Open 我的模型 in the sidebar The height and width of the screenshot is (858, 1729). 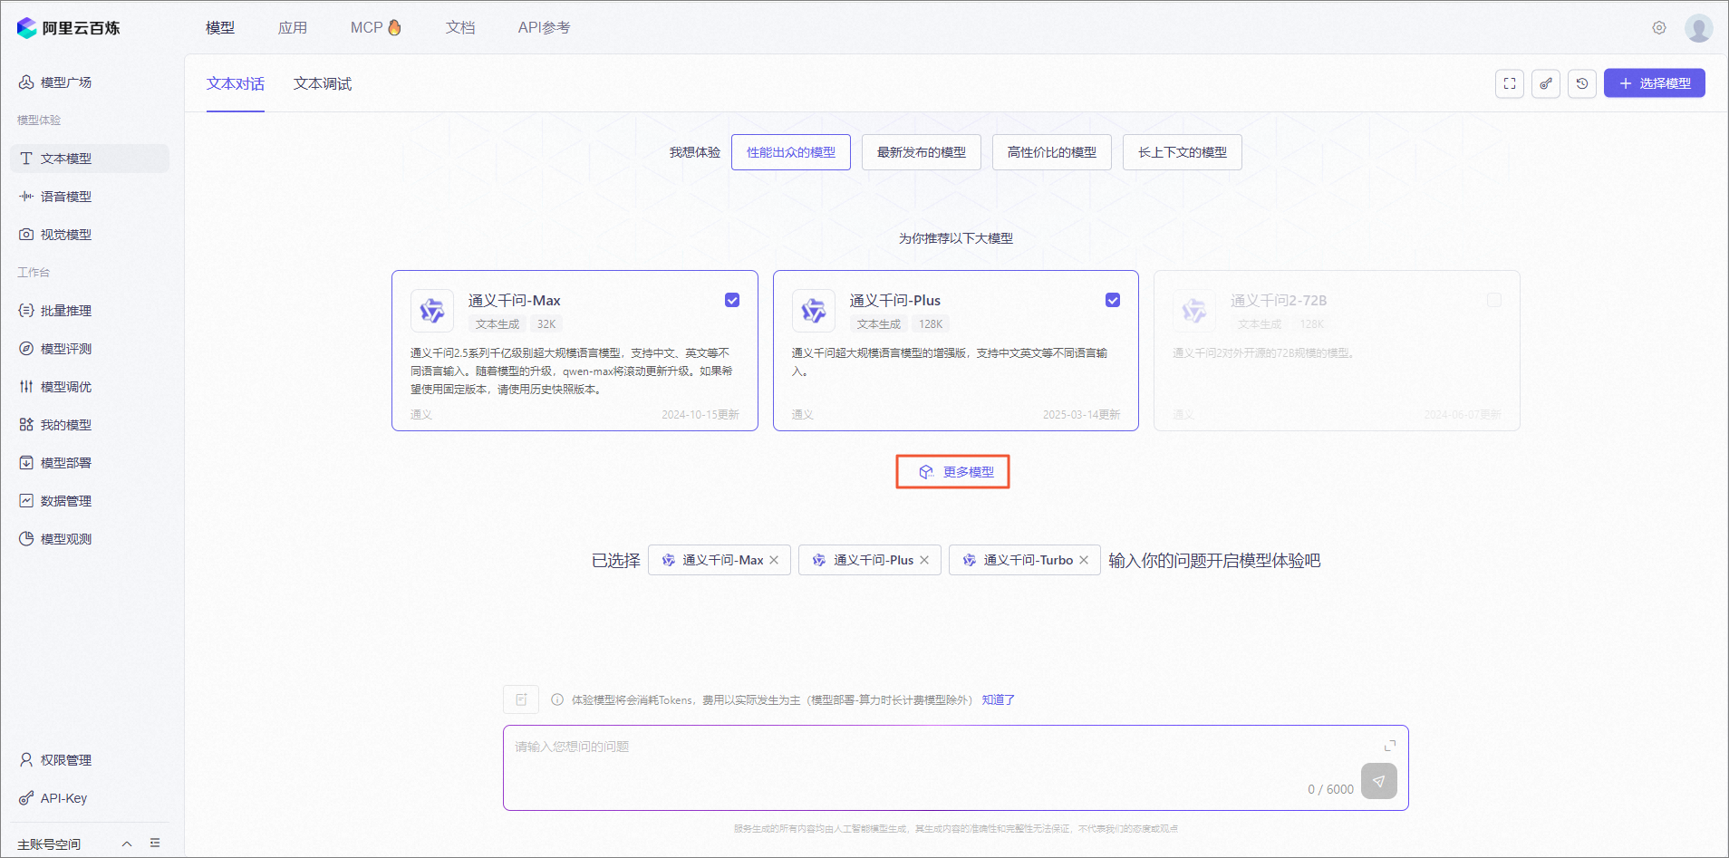click(89, 425)
